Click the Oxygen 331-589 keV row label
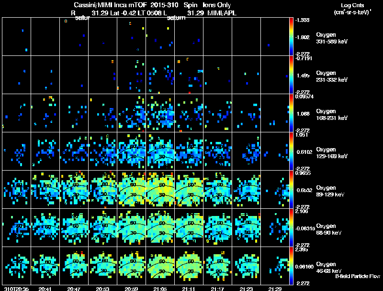This screenshot has width=383, height=291. point(332,38)
